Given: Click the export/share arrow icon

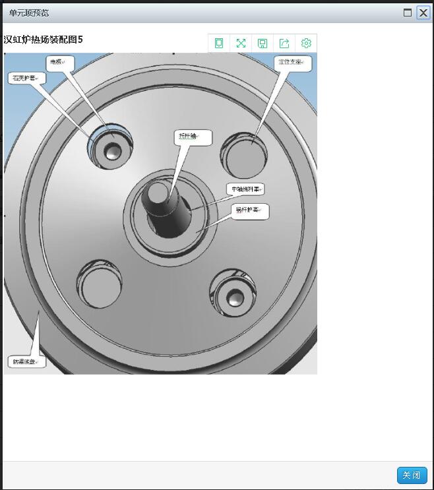Looking at the screenshot, I should 284,44.
